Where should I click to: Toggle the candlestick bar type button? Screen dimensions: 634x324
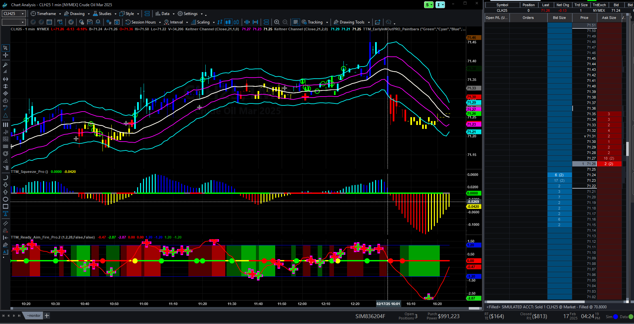(228, 22)
